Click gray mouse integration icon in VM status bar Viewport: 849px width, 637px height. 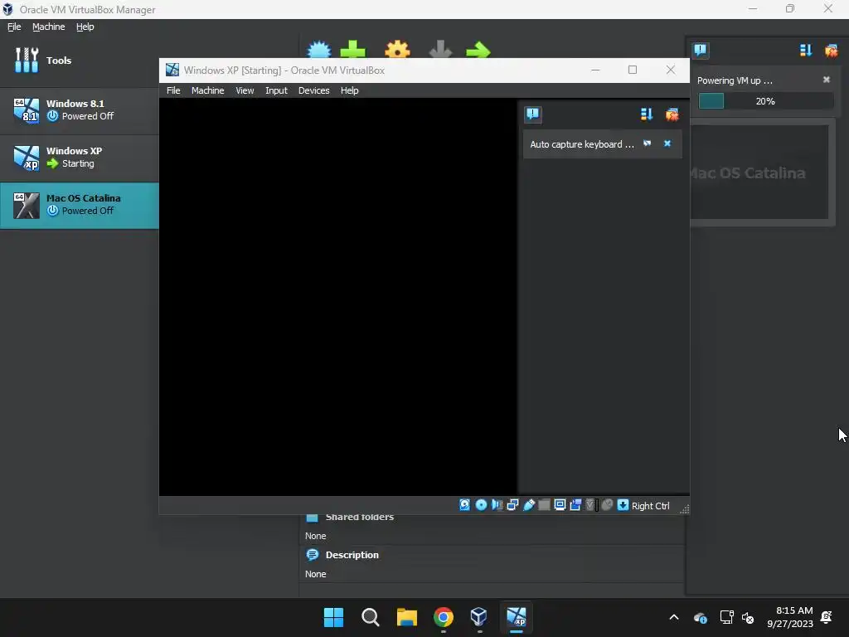607,505
